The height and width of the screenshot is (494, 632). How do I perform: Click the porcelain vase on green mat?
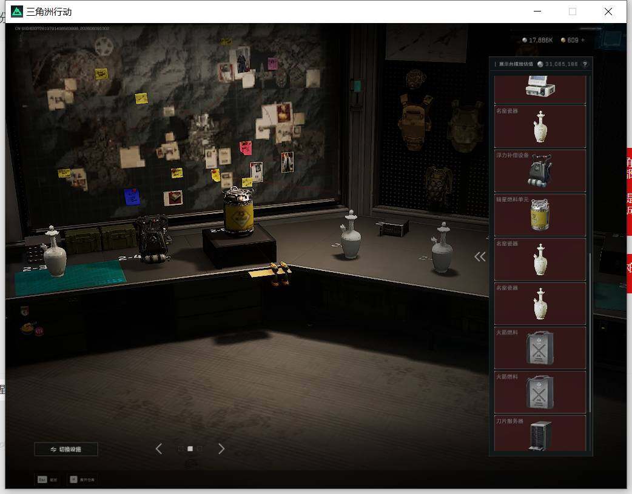tap(53, 251)
